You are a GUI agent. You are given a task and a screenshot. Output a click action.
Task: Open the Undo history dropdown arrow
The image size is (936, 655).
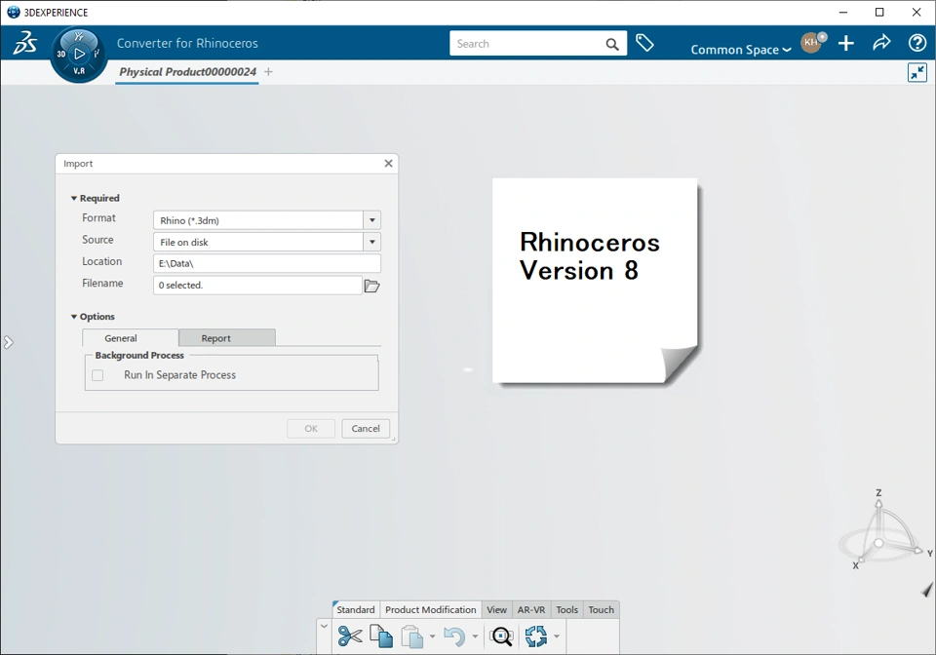pyautogui.click(x=475, y=636)
